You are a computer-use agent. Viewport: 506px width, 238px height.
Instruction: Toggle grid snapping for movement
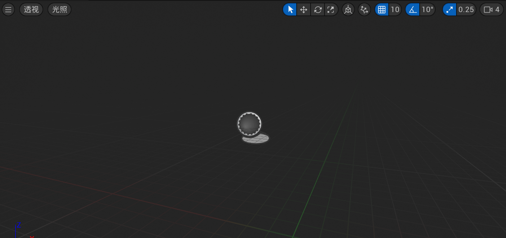coord(382,10)
